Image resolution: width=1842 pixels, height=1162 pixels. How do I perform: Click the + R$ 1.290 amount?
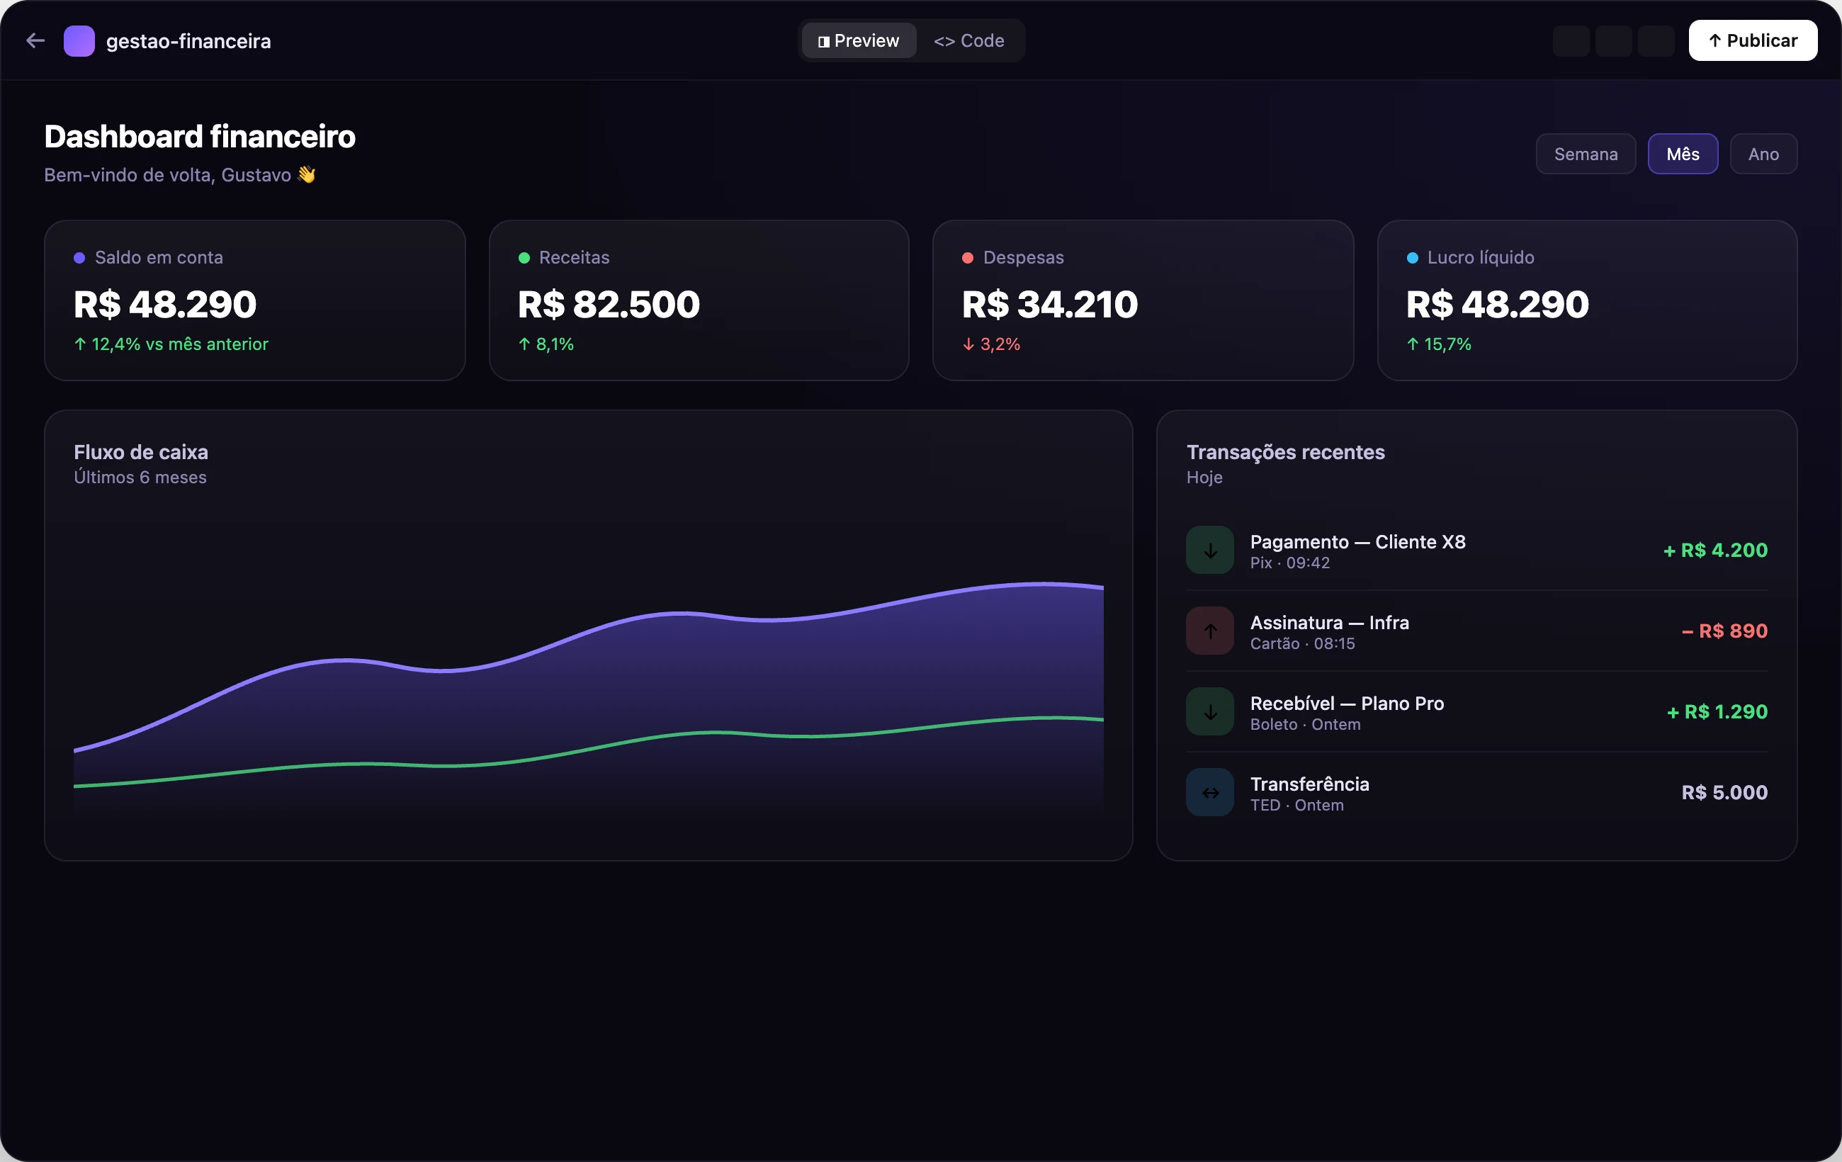point(1717,712)
